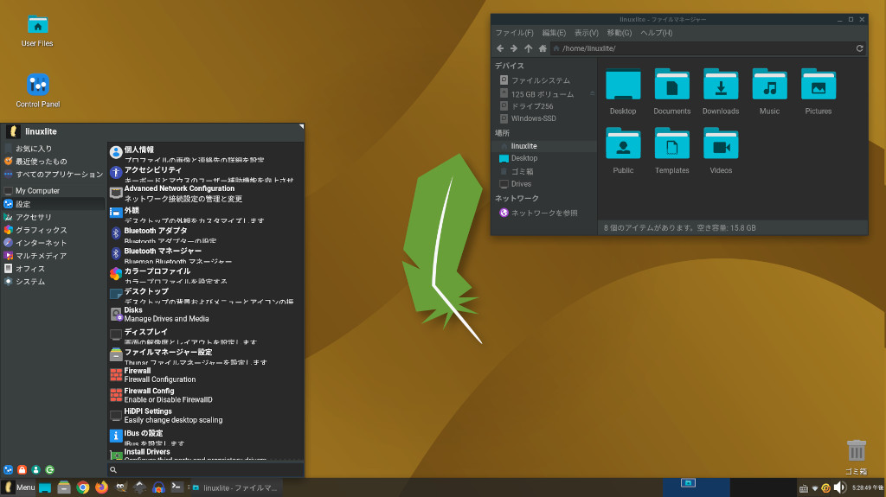
Task: Open the ゴミ箱 trash icon on desktop
Action: [856, 457]
